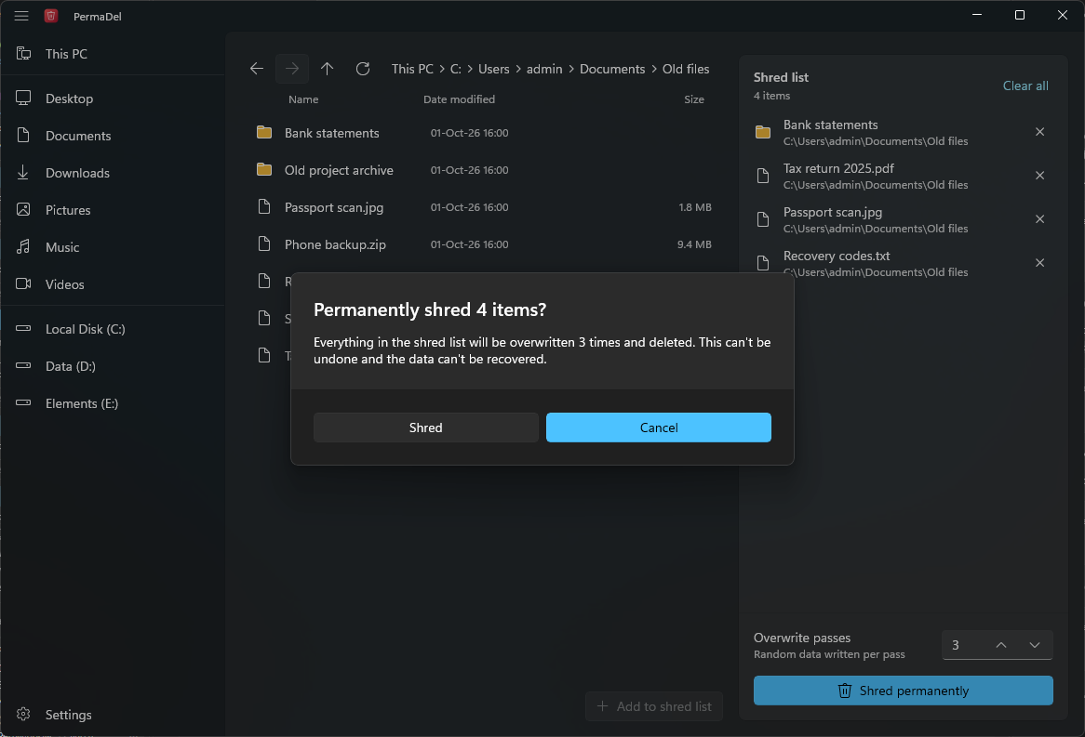Click Old files in the breadcrumb
This screenshot has height=737, width=1085.
(686, 69)
